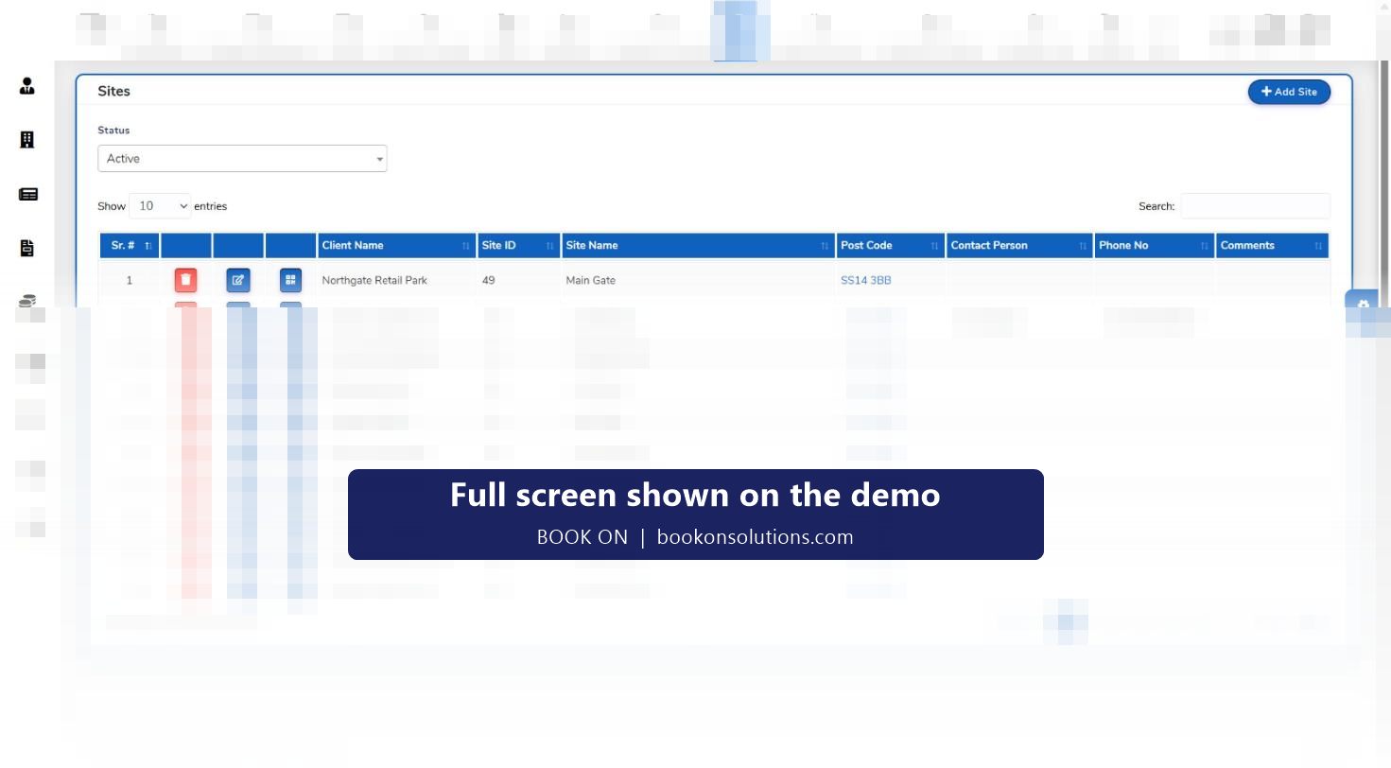
Task: Select the Main Gate site name cell
Action: [x=698, y=281]
